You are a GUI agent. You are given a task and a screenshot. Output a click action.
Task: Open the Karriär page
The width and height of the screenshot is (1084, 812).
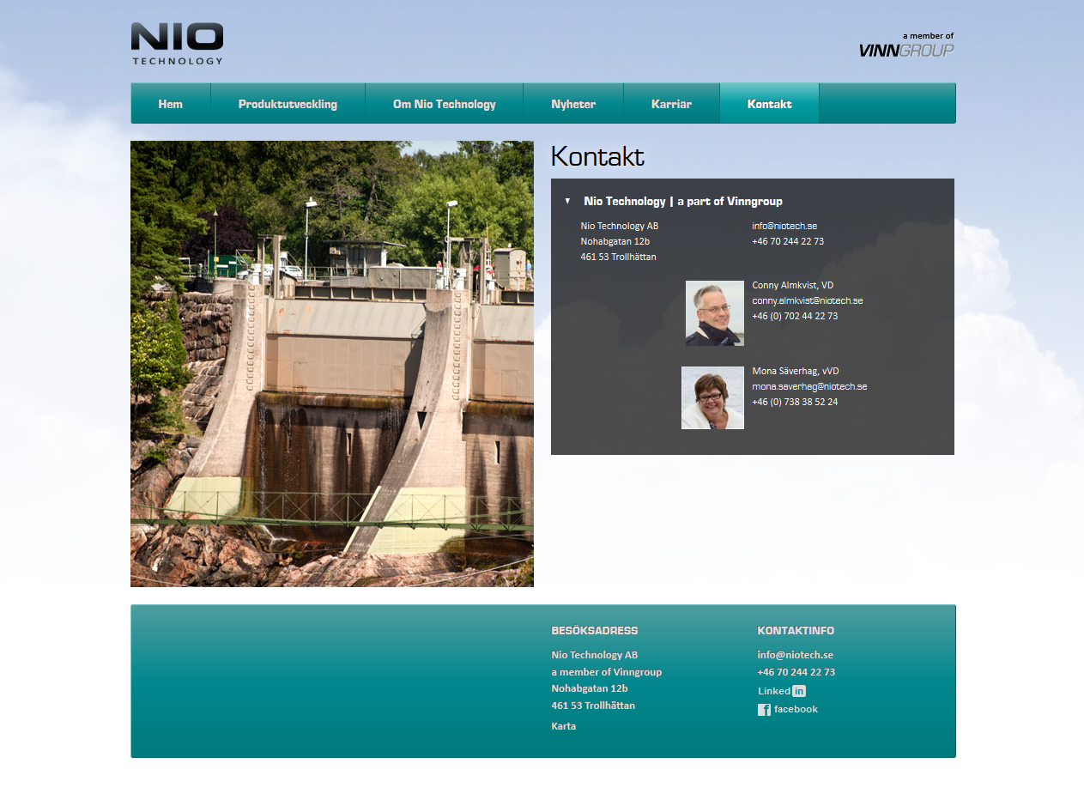672,104
